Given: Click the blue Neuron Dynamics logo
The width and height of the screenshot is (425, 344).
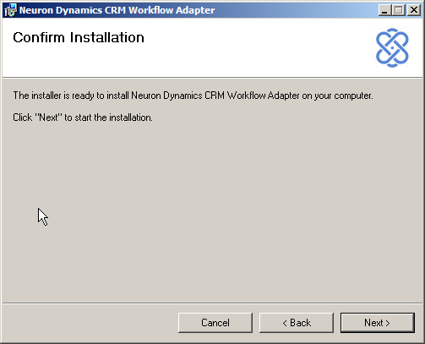Looking at the screenshot, I should coord(392,47).
